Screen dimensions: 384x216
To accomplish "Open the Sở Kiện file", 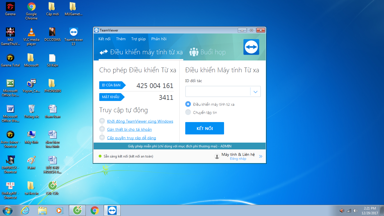I will click(53, 60).
